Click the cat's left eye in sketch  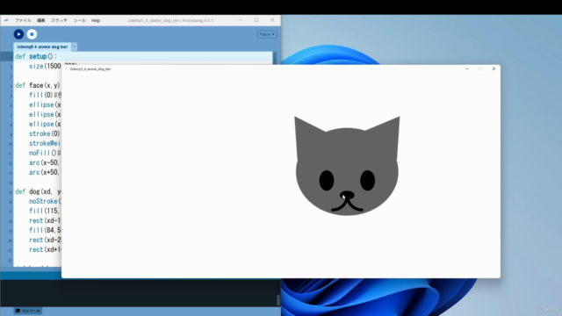(x=327, y=180)
